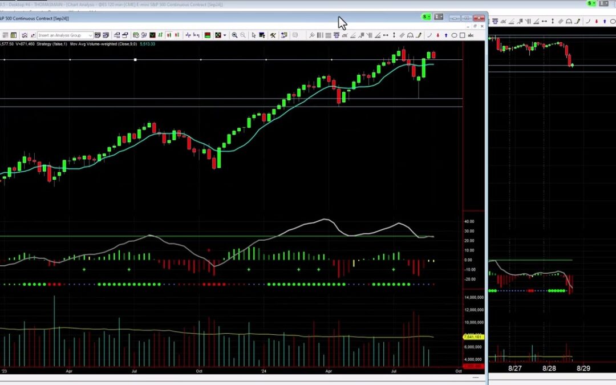Click the horizontal double-arrow tool in right window
The image size is (616, 385).
pos(544,21)
